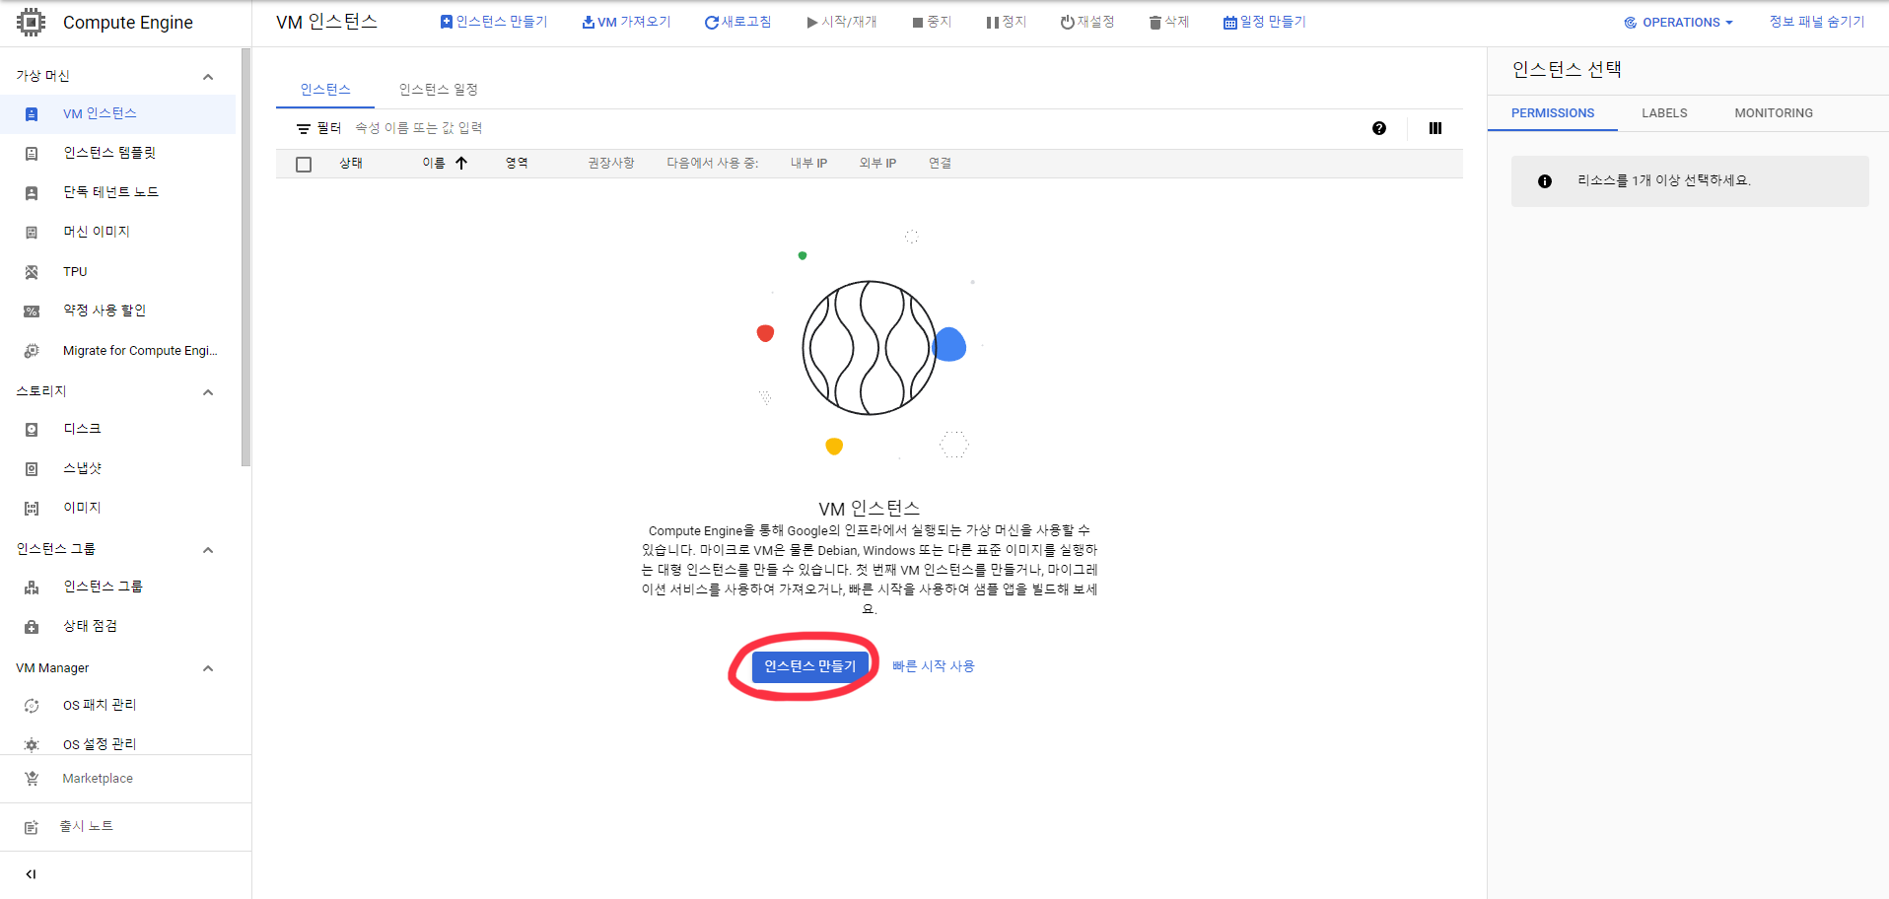Click the info icon in the permissions panel
The image size is (1889, 899).
point(1545,181)
